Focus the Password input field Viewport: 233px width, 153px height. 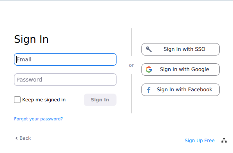65,80
